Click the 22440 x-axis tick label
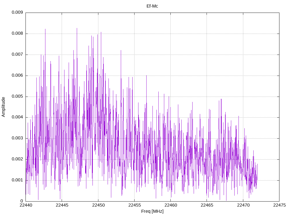This screenshot has width=287, height=215. pos(26,205)
